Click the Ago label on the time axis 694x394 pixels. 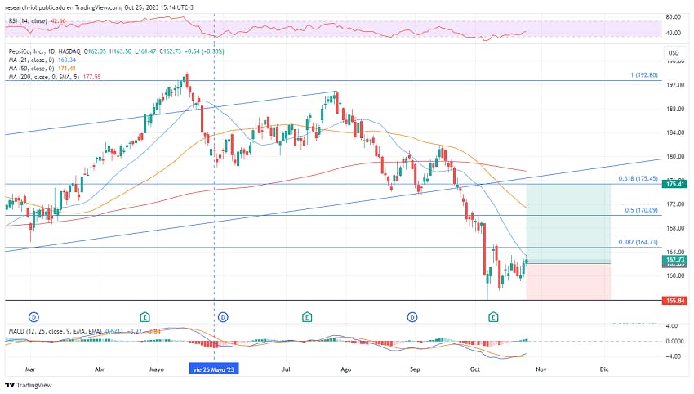tap(345, 369)
